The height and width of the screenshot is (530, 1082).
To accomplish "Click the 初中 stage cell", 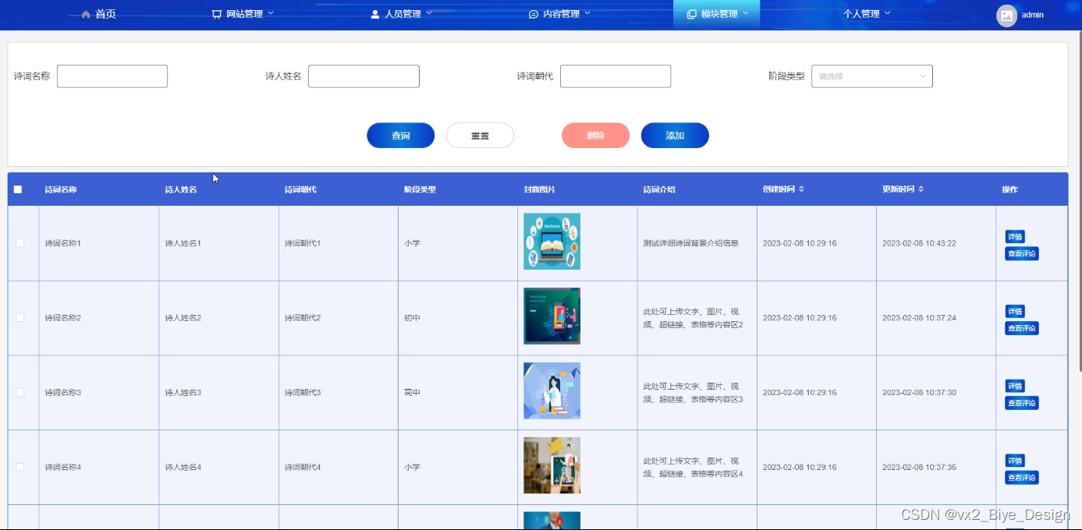I will 412,318.
